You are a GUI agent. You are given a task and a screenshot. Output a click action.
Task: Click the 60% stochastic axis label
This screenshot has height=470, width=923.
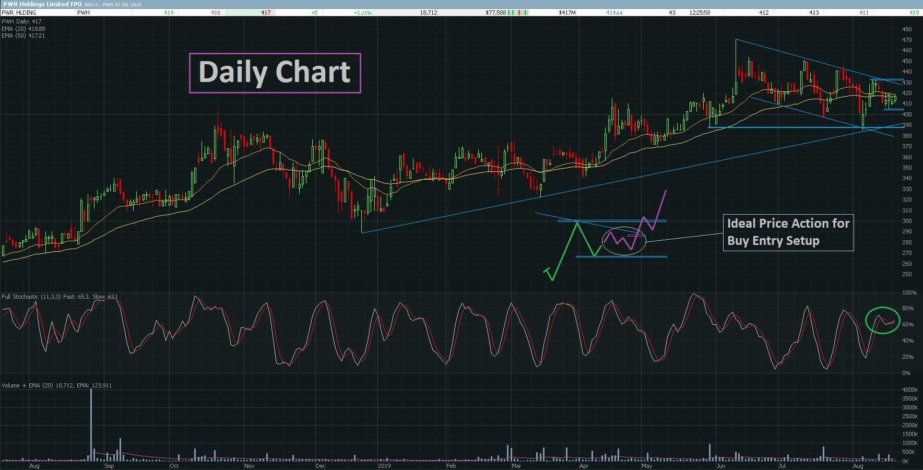pyautogui.click(x=908, y=324)
